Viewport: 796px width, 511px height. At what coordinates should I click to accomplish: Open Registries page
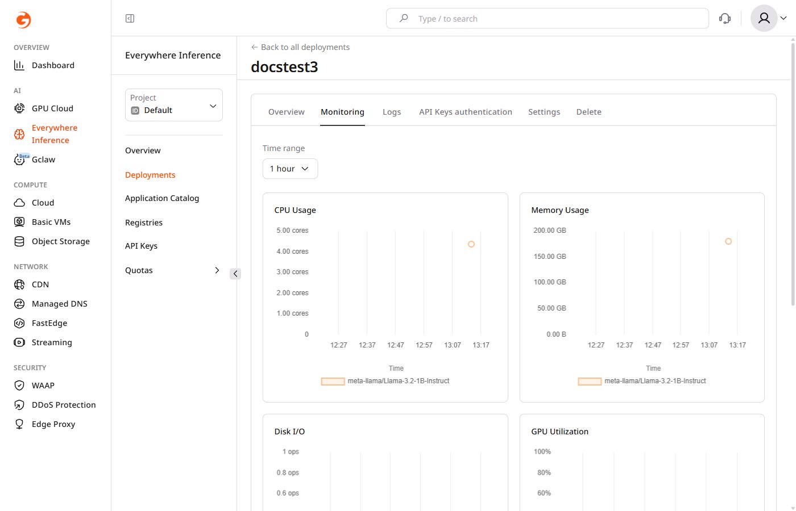pos(144,223)
